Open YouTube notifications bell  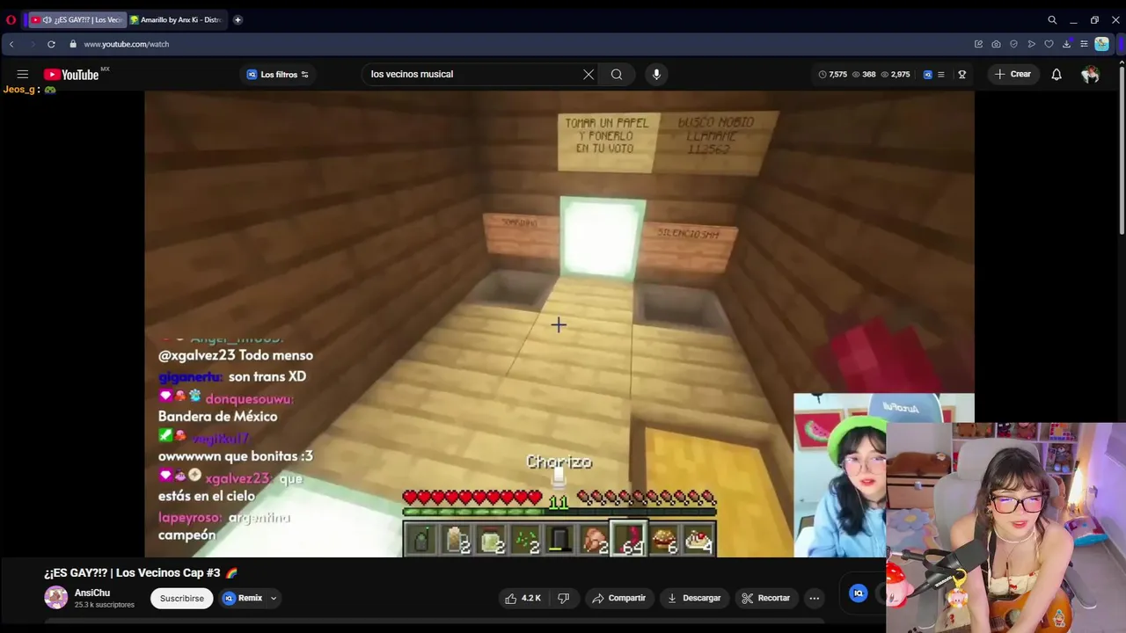(x=1057, y=75)
